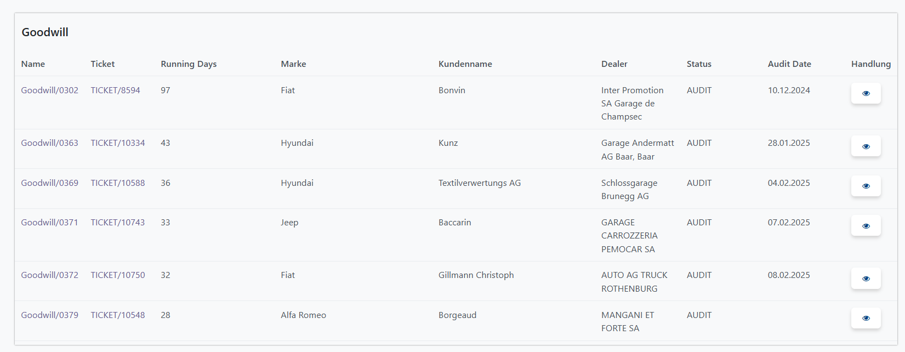
Task: Open ticket TICKET/10548
Action: point(118,315)
